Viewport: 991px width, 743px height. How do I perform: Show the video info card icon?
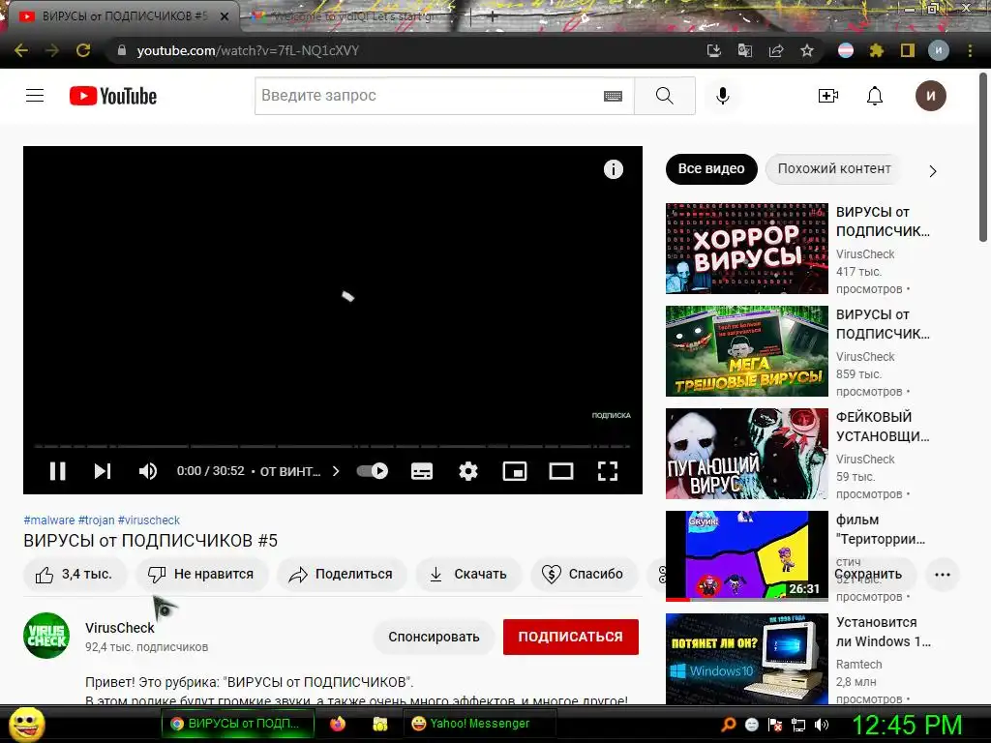tap(613, 169)
